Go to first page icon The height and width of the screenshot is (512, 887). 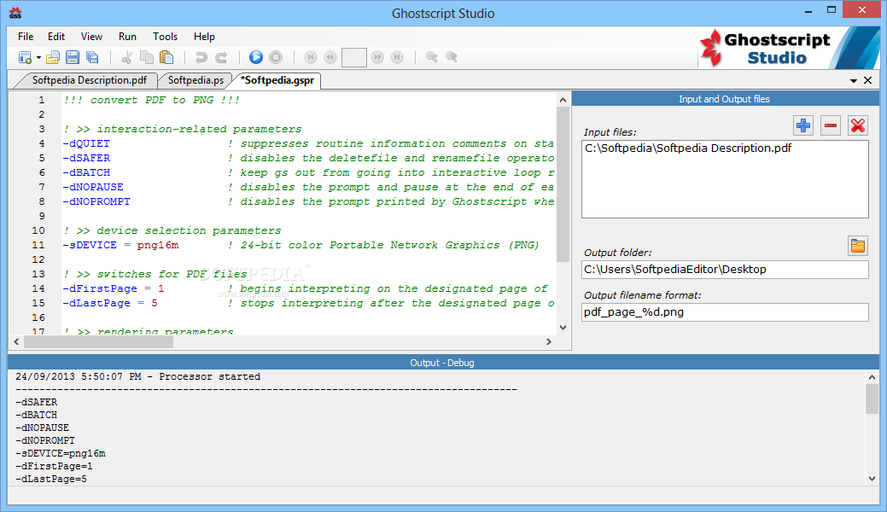pyautogui.click(x=311, y=57)
